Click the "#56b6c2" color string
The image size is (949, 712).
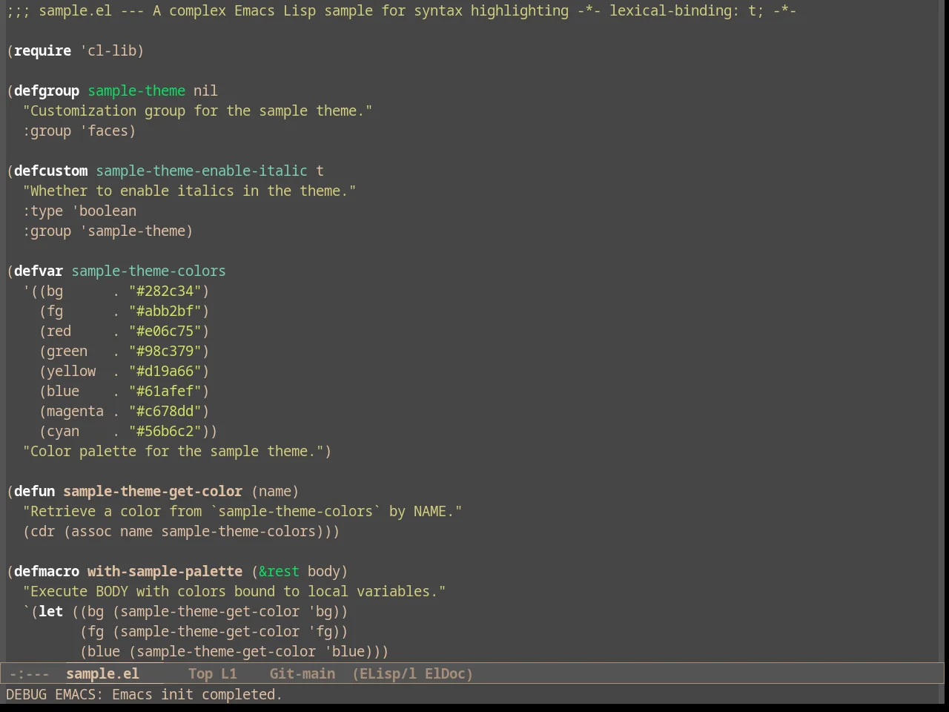pyautogui.click(x=165, y=431)
